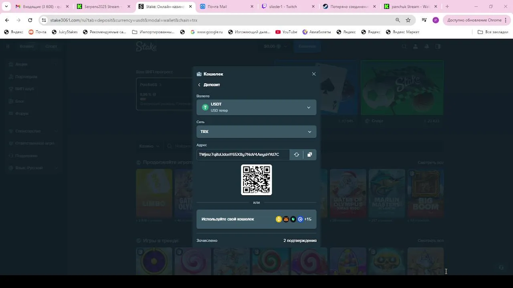Click the MetaMask fox wallet icon
The height and width of the screenshot is (288, 513).
coord(286,219)
